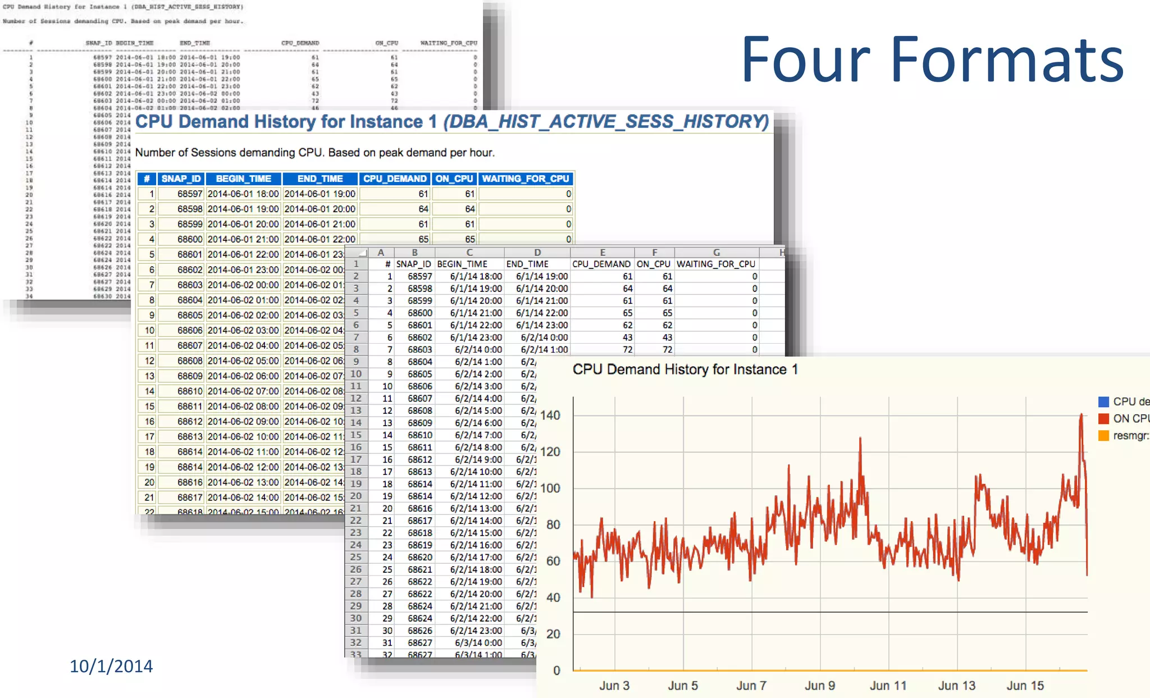Image resolution: width=1150 pixels, height=698 pixels.
Task: Click SNAP_ID header in the plain text report
Action: 99,43
